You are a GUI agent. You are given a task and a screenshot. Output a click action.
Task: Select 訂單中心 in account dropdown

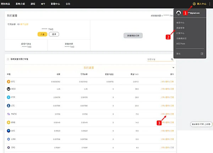click(180, 33)
